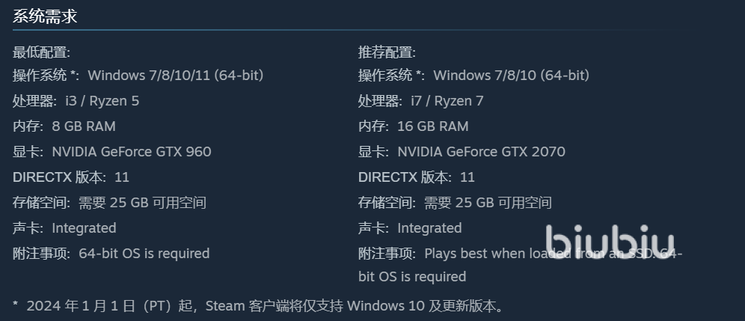Click the 2024 年 1 月 1 日 footnote
The width and height of the screenshot is (745, 321).
(x=258, y=306)
